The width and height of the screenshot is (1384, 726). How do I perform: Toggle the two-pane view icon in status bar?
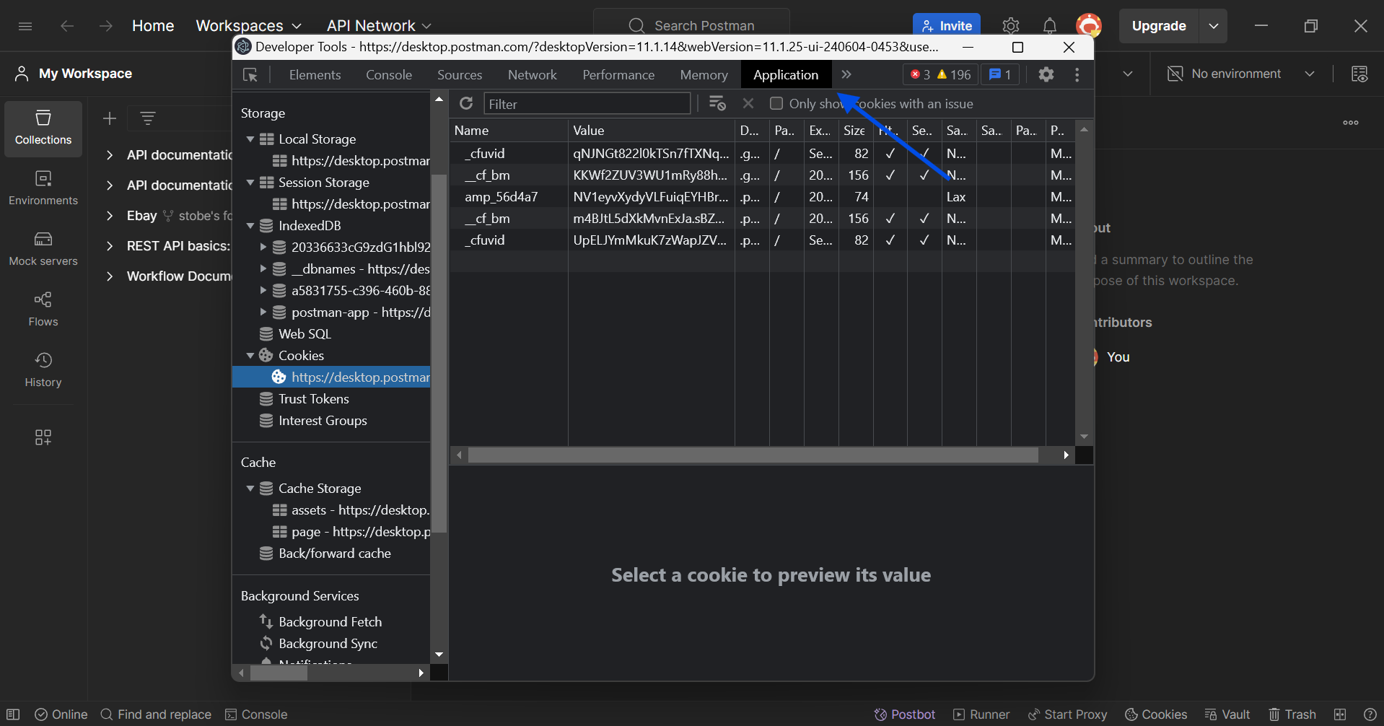(1340, 714)
